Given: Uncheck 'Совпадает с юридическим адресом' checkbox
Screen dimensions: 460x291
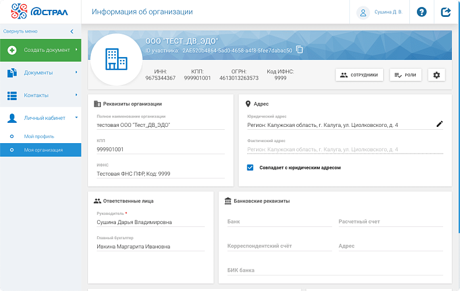Looking at the screenshot, I should click(250, 168).
